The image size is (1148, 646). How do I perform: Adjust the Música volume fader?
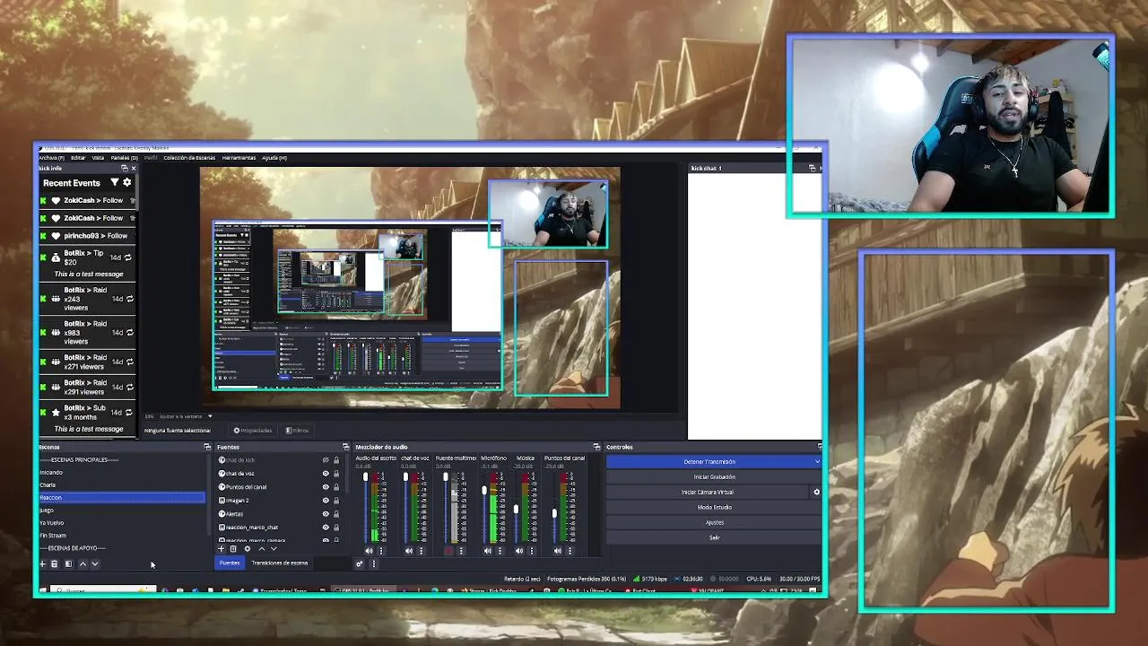[x=516, y=510]
